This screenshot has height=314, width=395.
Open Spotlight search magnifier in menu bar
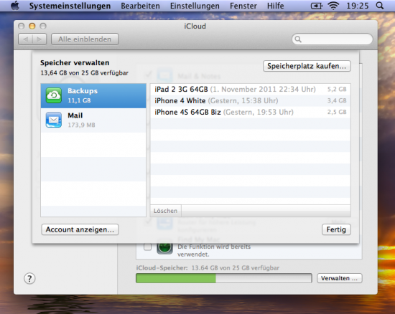pyautogui.click(x=380, y=6)
